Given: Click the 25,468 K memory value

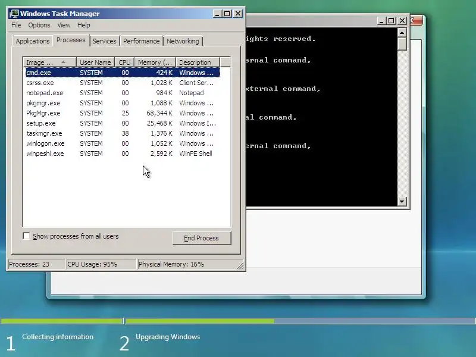Looking at the screenshot, I should (159, 123).
